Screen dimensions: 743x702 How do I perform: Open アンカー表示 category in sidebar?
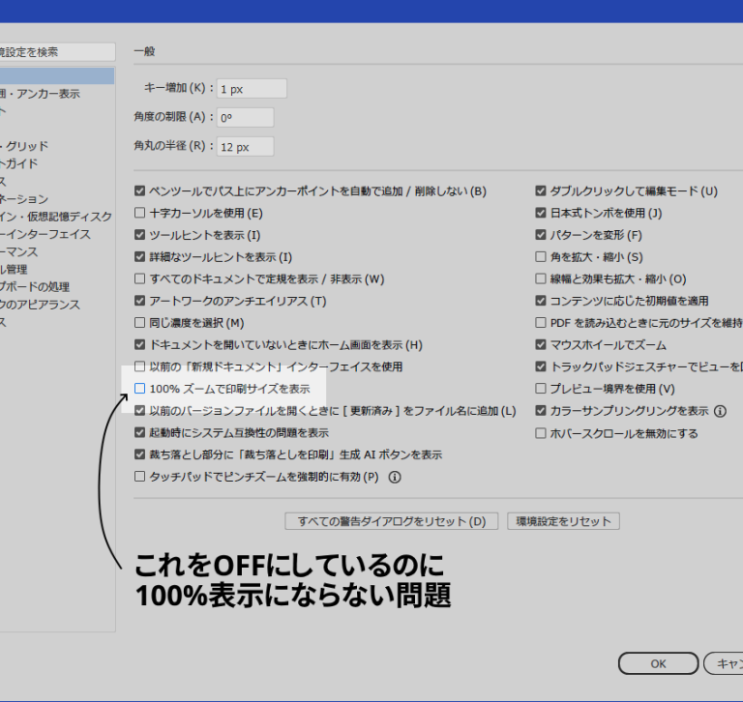pos(40,94)
